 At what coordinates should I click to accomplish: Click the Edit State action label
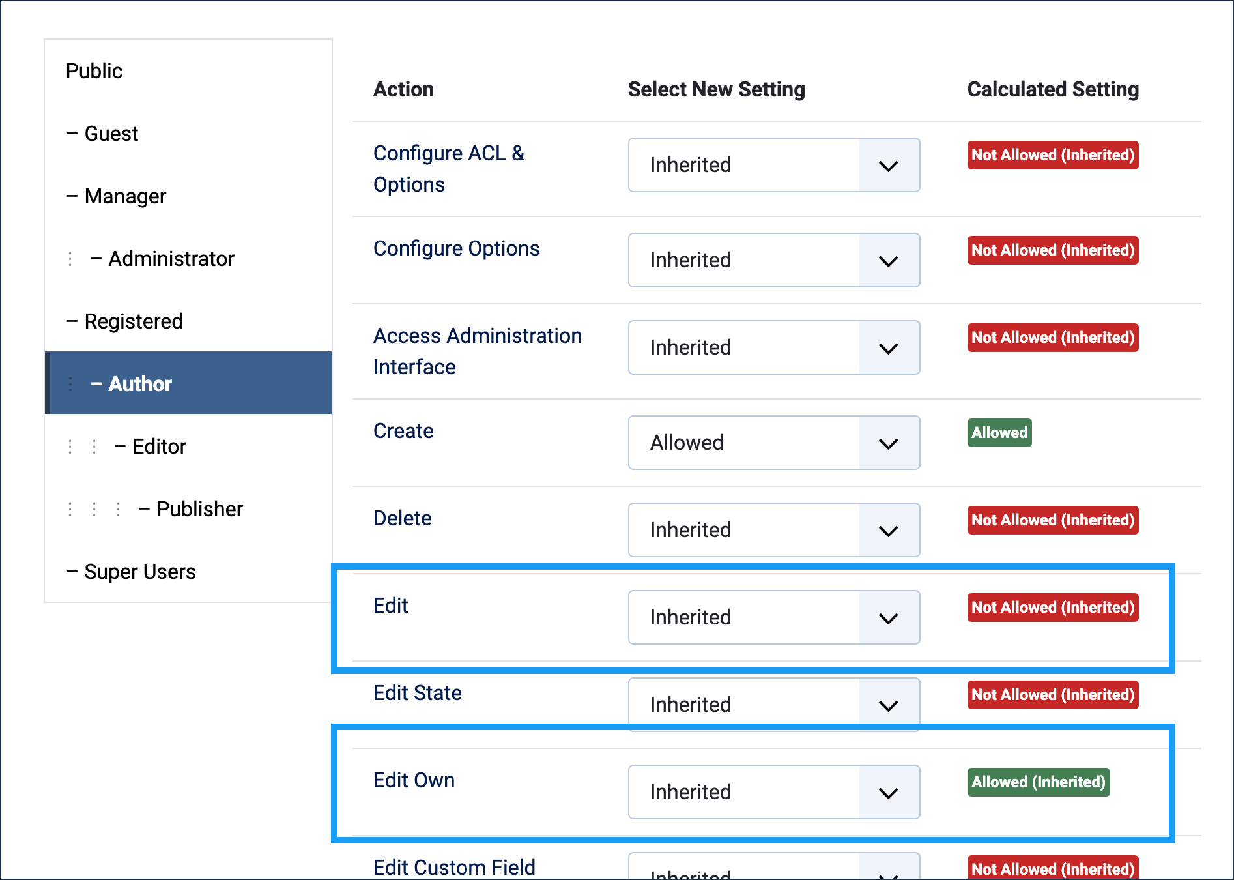[x=417, y=693]
